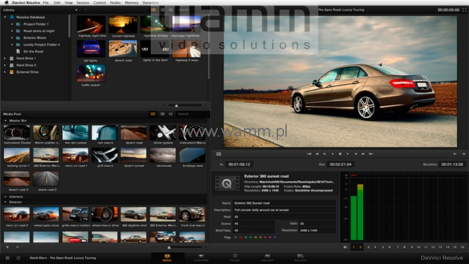
Task: Click the add (+) button below Media Pool
Action: coord(7,247)
